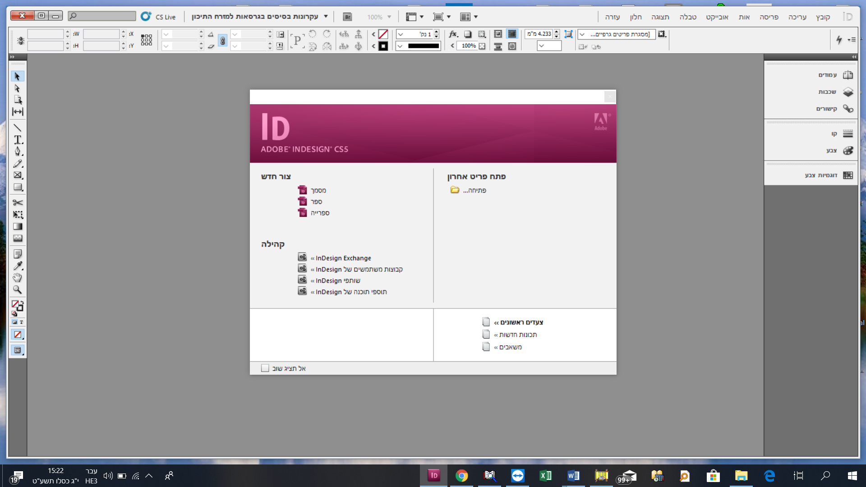The height and width of the screenshot is (487, 866).
Task: Select the Eyedropper tool
Action: (x=18, y=266)
